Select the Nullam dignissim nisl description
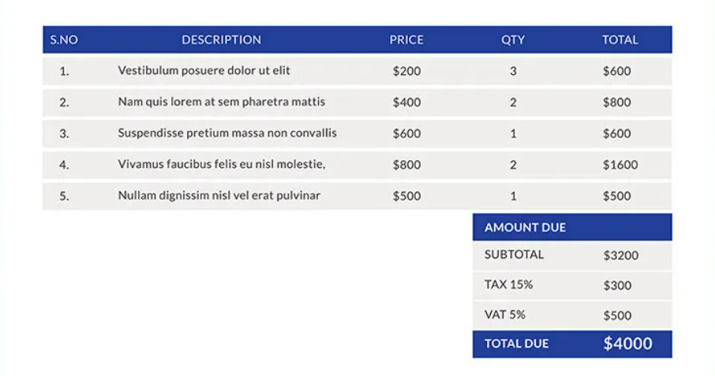The image size is (715, 376). [x=219, y=195]
